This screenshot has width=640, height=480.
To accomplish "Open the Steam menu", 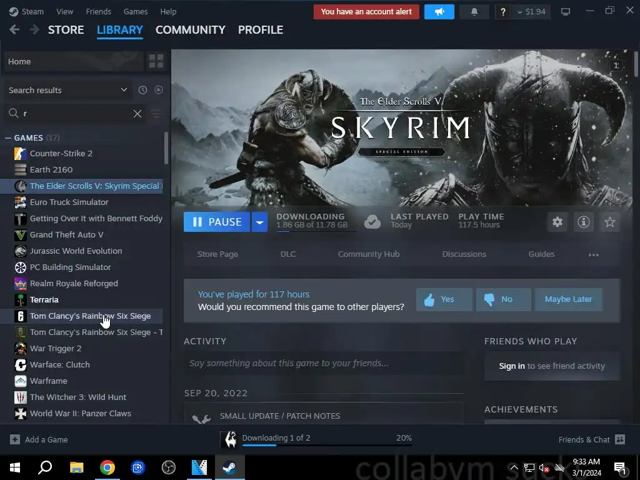I will coord(26,11).
